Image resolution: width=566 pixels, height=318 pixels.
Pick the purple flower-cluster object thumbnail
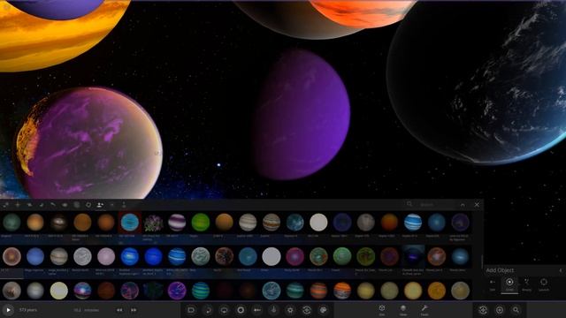point(153,222)
